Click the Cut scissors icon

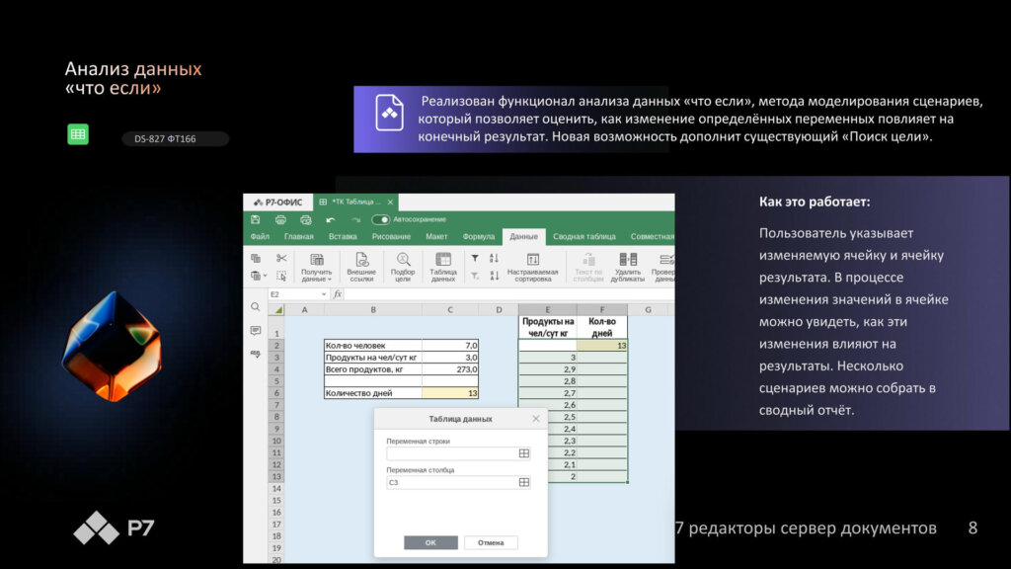[281, 258]
